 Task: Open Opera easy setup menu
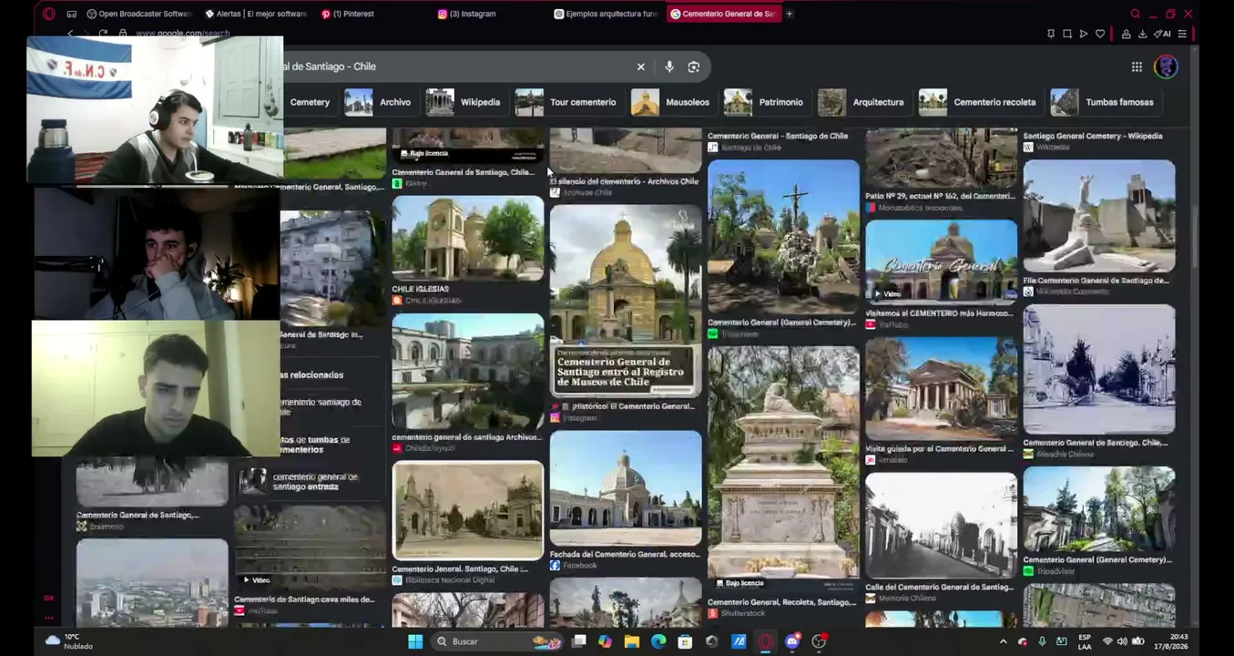pyautogui.click(x=1182, y=34)
